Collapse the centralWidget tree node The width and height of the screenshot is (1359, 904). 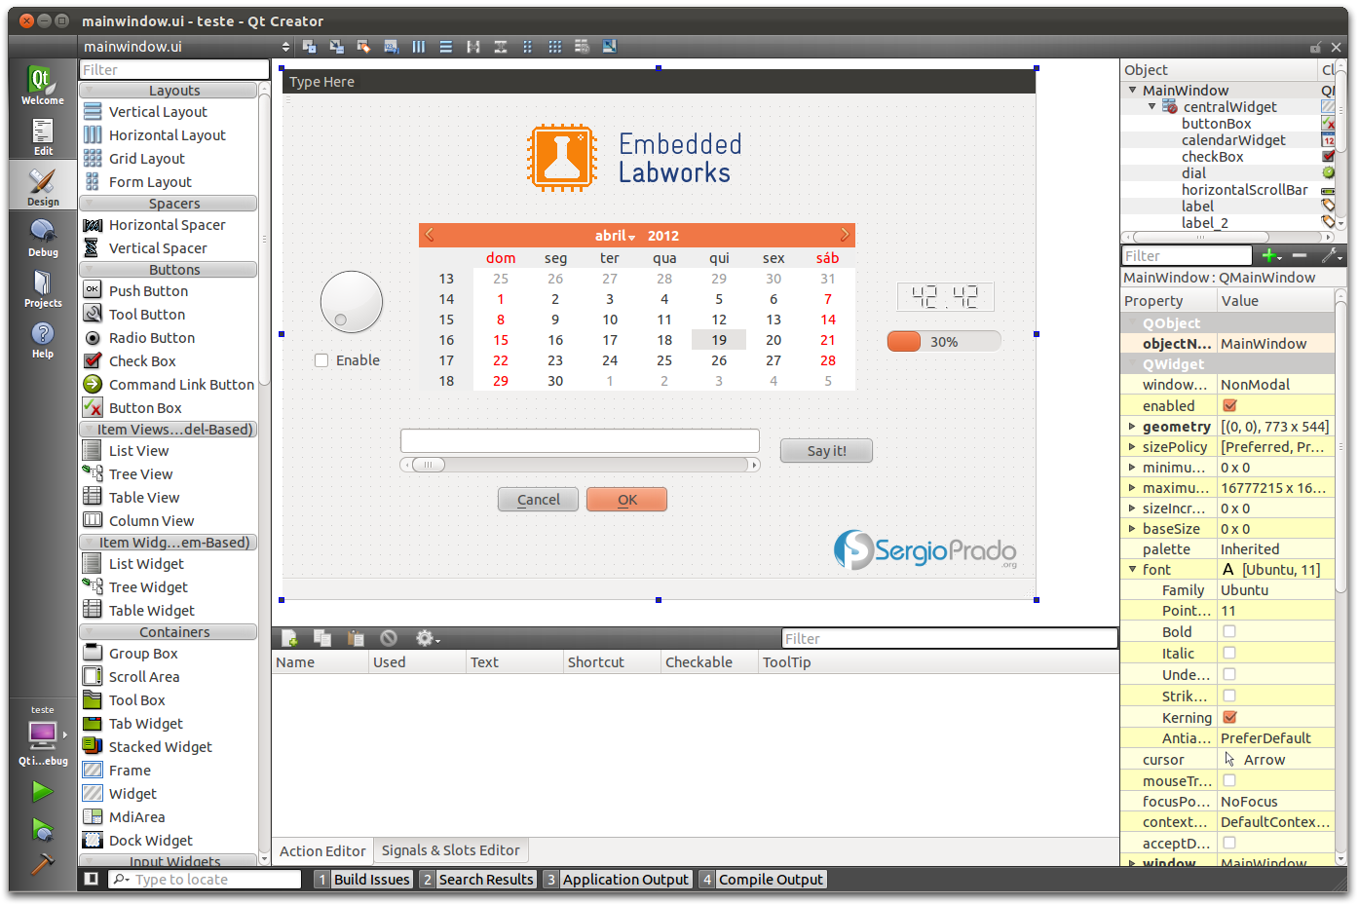tap(1151, 106)
